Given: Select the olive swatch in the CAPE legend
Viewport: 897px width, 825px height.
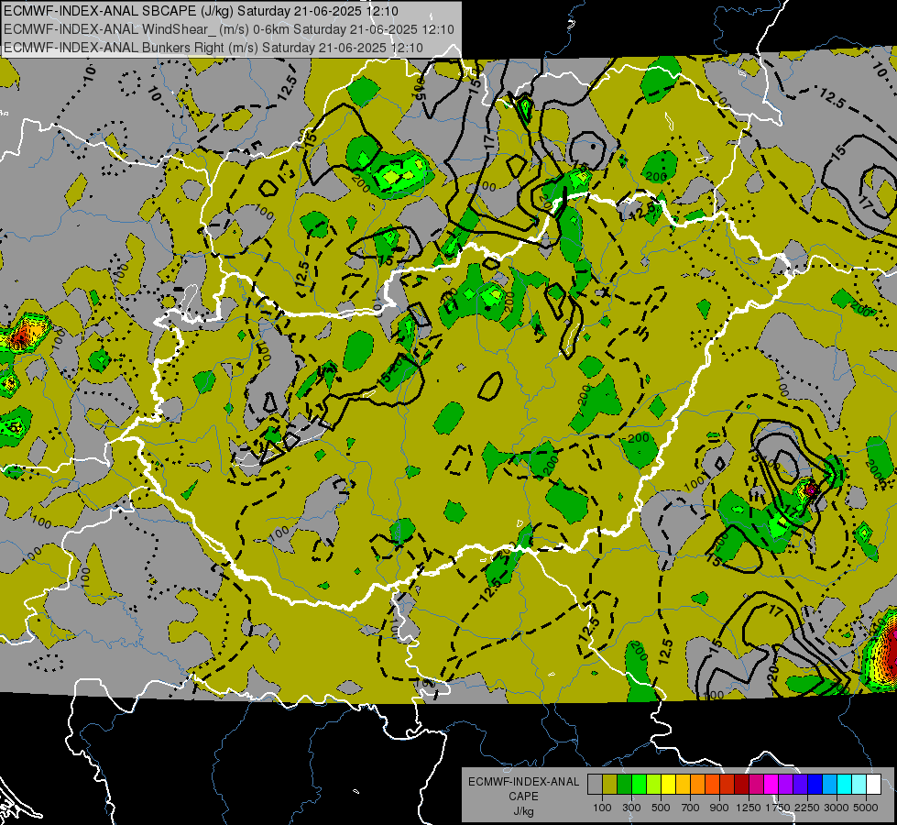Looking at the screenshot, I should tap(610, 785).
